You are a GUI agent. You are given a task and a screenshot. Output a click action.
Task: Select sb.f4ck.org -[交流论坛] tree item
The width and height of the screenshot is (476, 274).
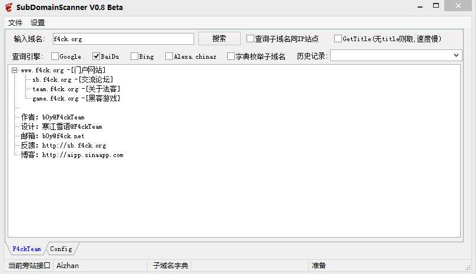72,80
